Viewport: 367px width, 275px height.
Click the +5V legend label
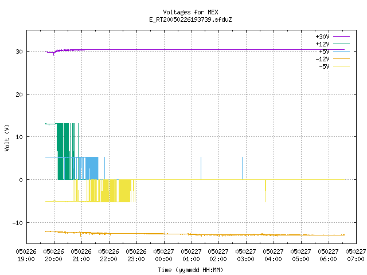(x=324, y=52)
